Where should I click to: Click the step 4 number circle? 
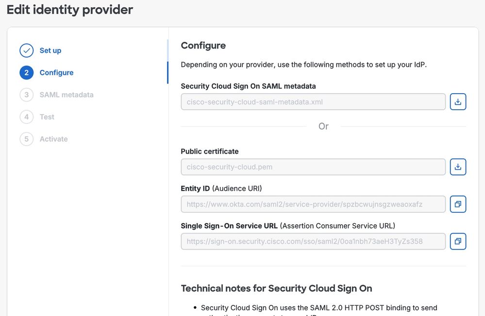pyautogui.click(x=26, y=117)
